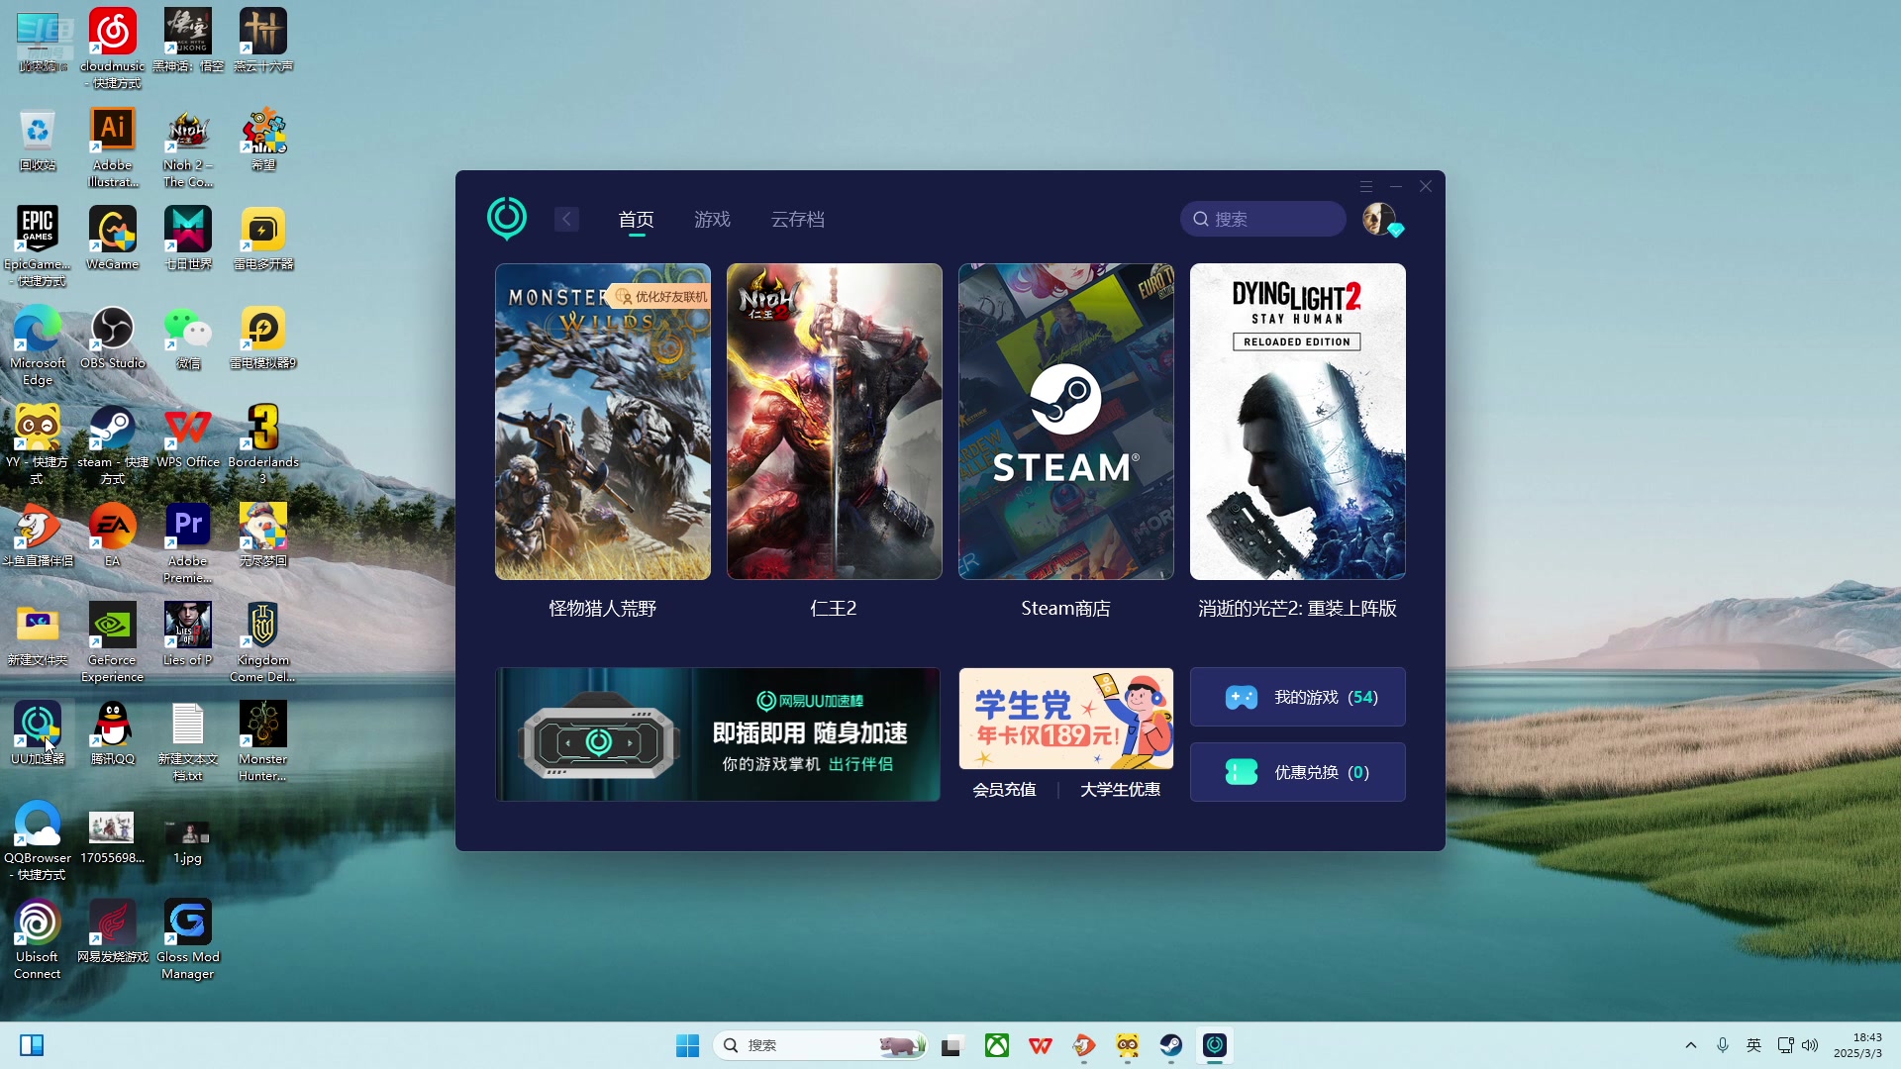Screen dimensions: 1901x1069
Task: Select the WeGame desktop icon
Action: coord(113,238)
